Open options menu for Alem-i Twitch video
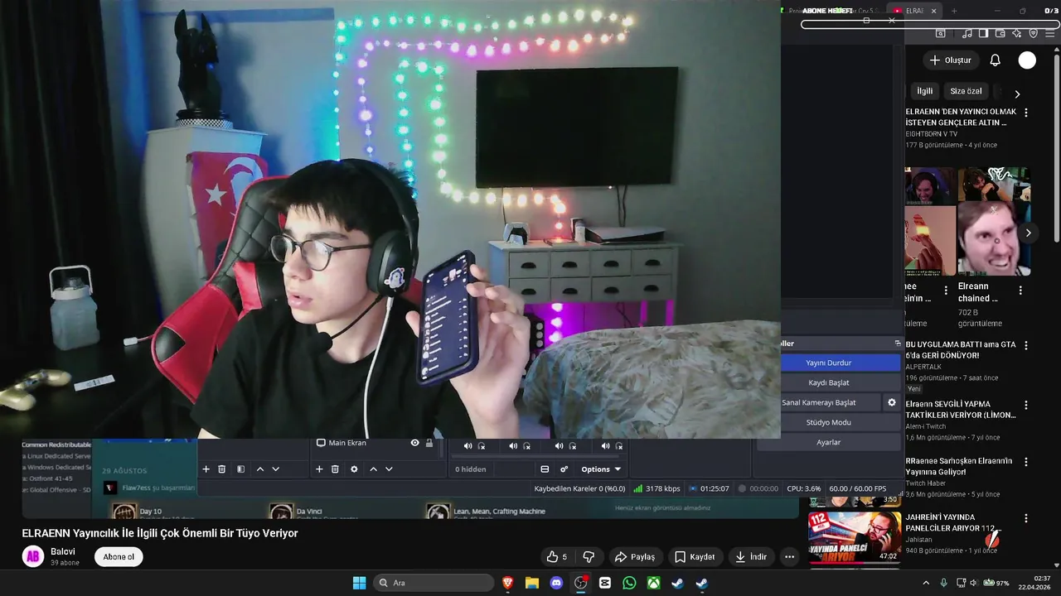The height and width of the screenshot is (596, 1061). [x=1026, y=406]
